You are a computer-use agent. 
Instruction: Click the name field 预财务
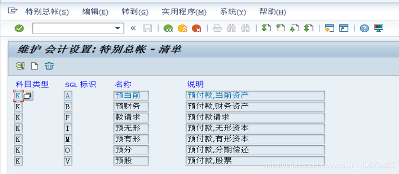[x=131, y=106]
